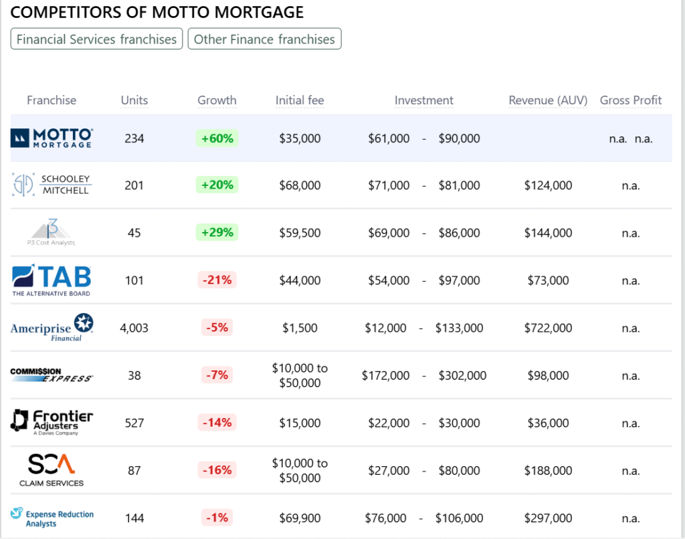This screenshot has width=685, height=539.
Task: Open the Financial Services franchises tag
Action: (x=97, y=39)
